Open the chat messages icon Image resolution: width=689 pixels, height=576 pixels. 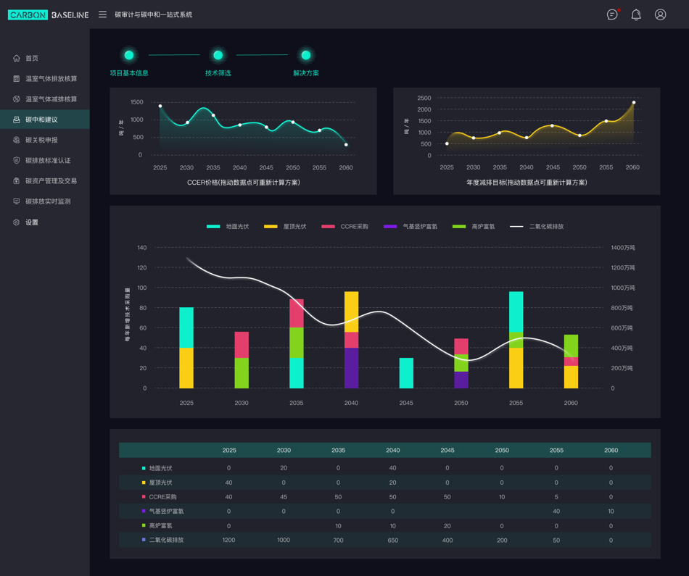[612, 14]
